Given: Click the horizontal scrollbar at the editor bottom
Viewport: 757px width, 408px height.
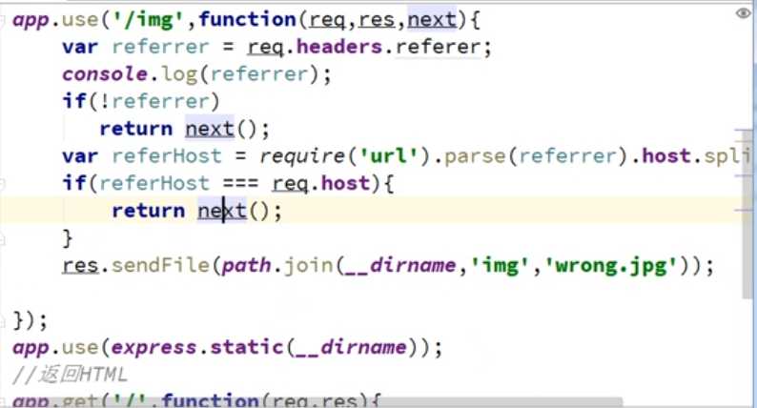Looking at the screenshot, I should (314, 401).
